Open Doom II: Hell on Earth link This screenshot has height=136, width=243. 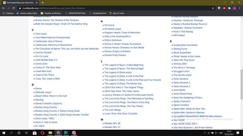pos(46,122)
